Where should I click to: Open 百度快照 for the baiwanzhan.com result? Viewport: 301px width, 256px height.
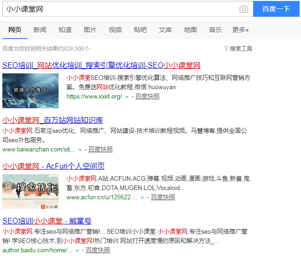click(100, 150)
